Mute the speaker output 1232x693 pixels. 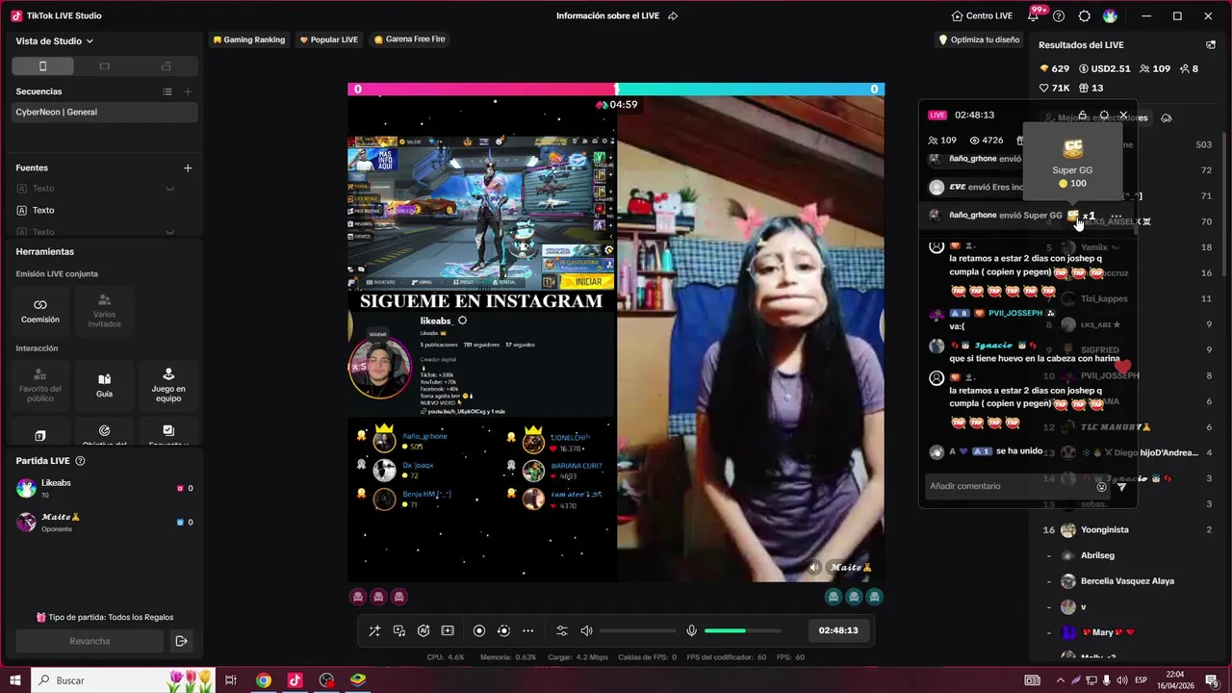tap(586, 630)
